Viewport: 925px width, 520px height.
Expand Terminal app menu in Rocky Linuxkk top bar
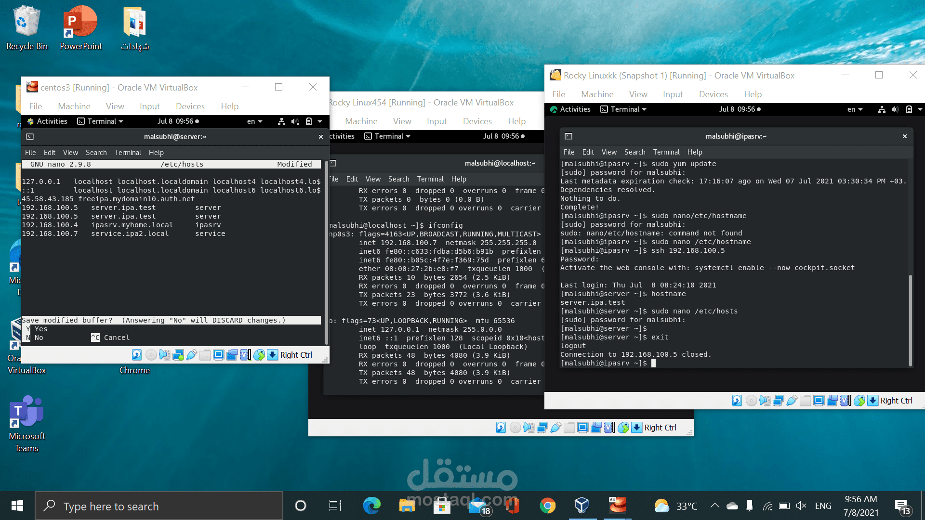pyautogui.click(x=623, y=109)
